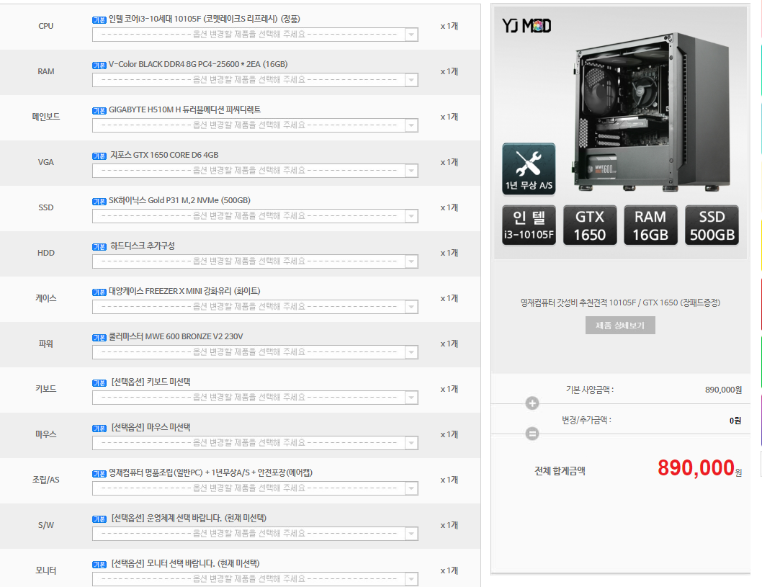762x587 pixels.
Task: Click the 인텔 코어i3-10세대 10105F product name
Action: pyautogui.click(x=204, y=19)
